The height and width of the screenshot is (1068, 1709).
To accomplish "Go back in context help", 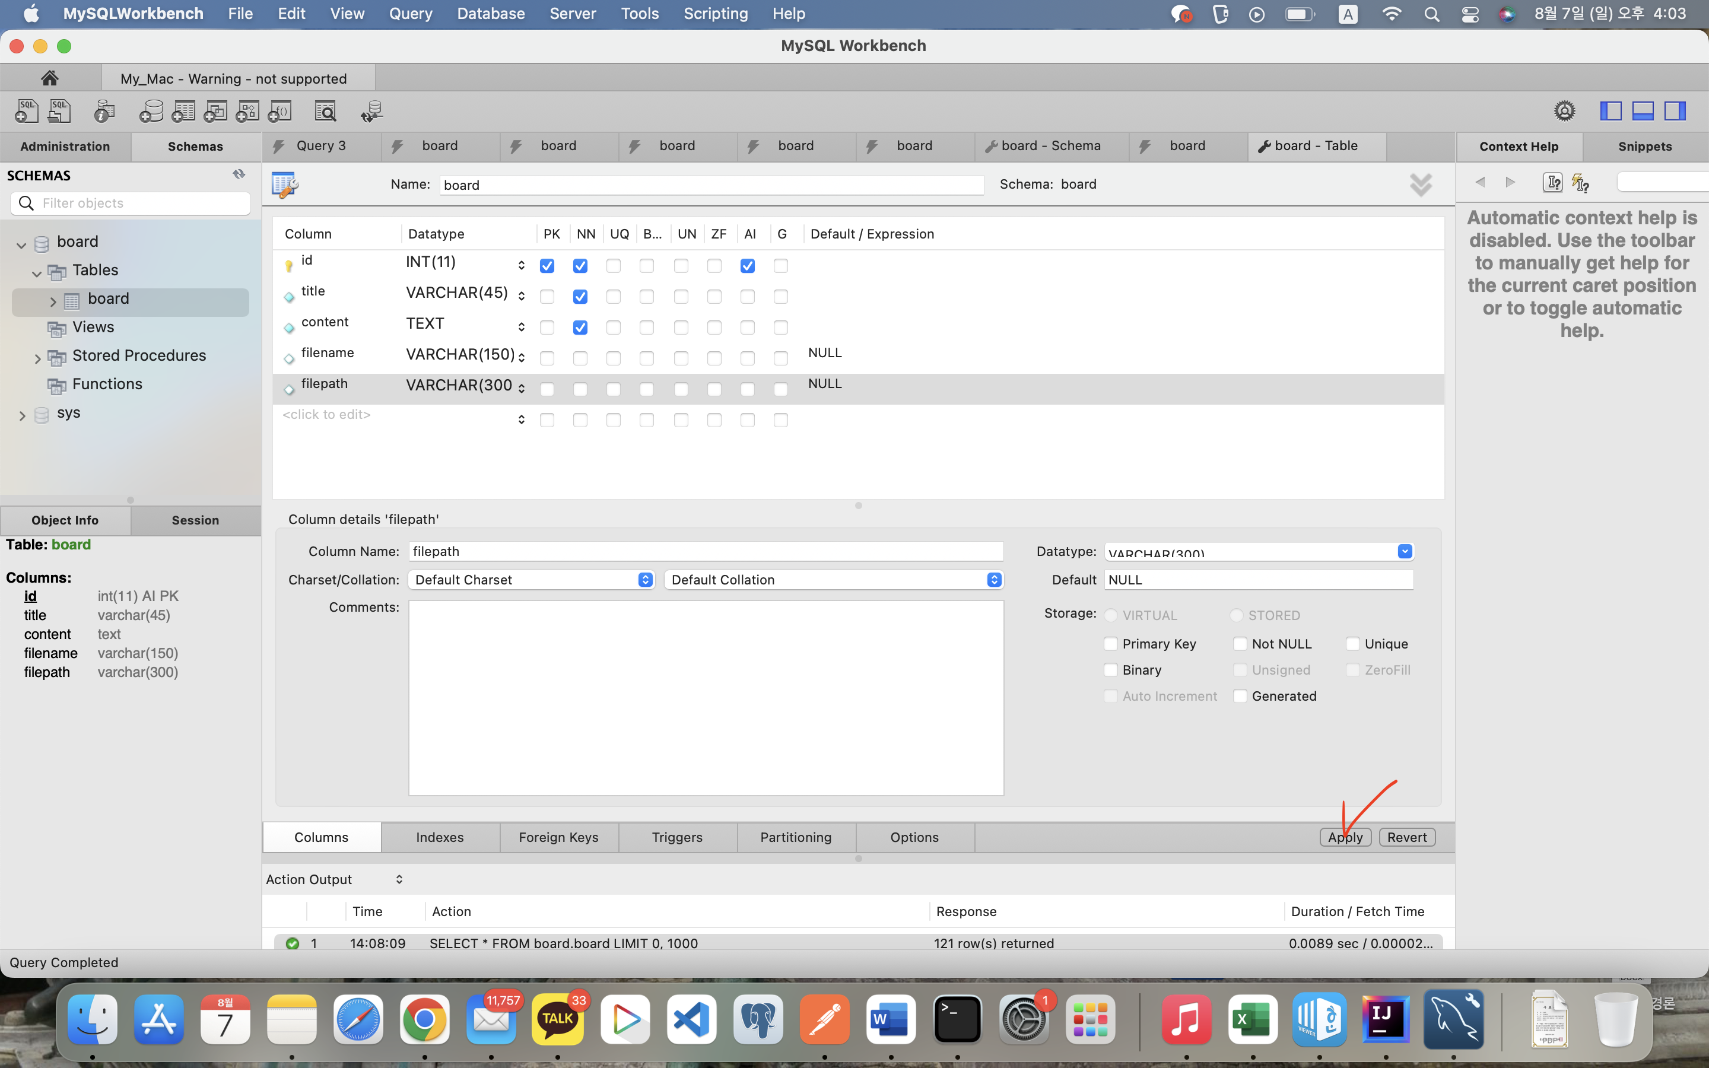I will [x=1480, y=182].
